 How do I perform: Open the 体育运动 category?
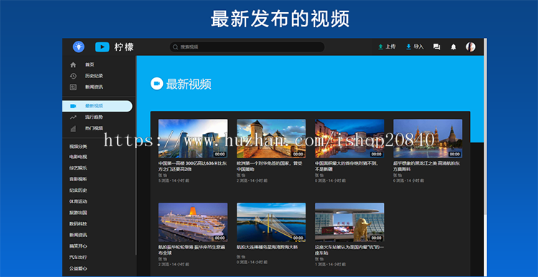78,201
